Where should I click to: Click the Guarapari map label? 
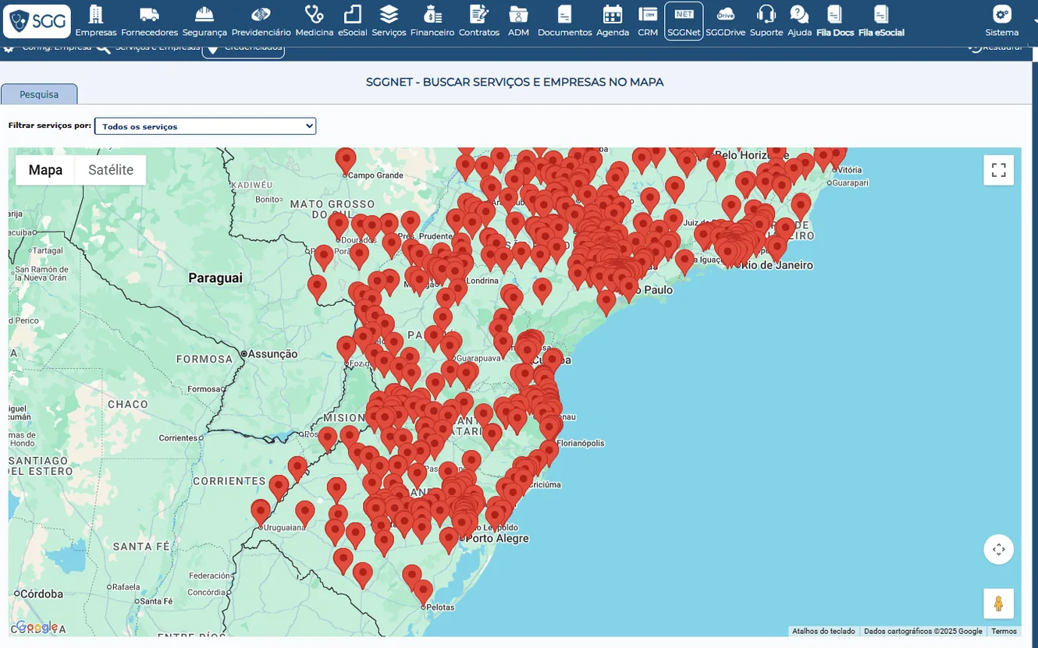pyautogui.click(x=850, y=182)
